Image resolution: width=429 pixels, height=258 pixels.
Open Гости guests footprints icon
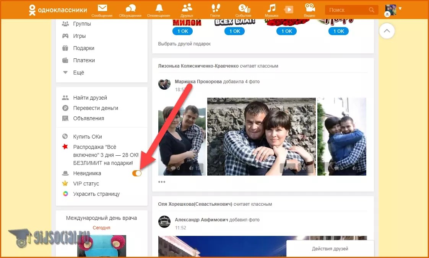pos(215,9)
